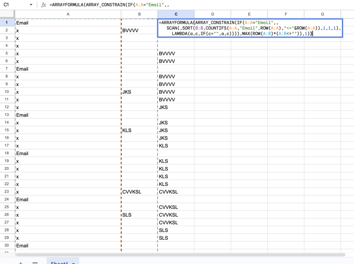The height and width of the screenshot is (264, 354).
Task: Click SLS in column C row 29
Action: click(176, 238)
